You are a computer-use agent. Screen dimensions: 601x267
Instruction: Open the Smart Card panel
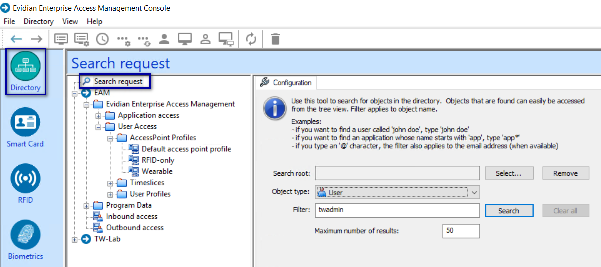pos(25,128)
